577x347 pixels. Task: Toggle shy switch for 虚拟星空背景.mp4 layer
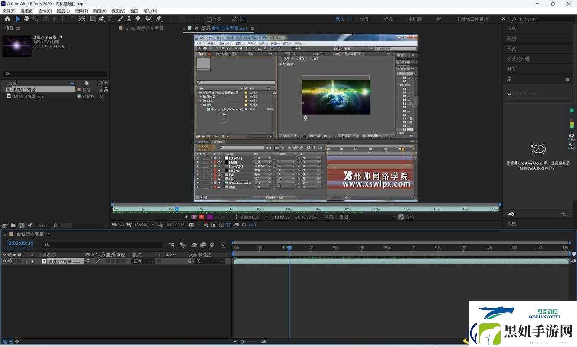click(88, 261)
